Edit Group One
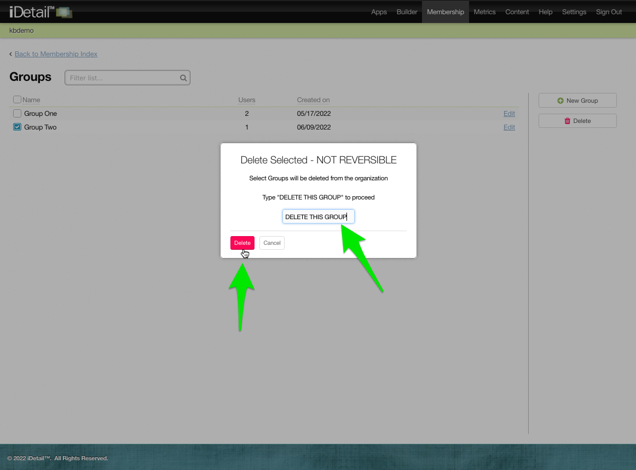636x470 pixels. (x=509, y=114)
